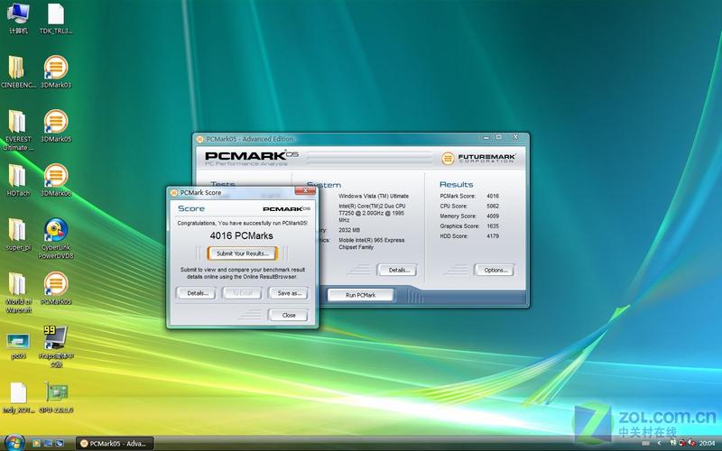Click the Save as button
Image resolution: width=722 pixels, height=451 pixels.
pyautogui.click(x=289, y=293)
